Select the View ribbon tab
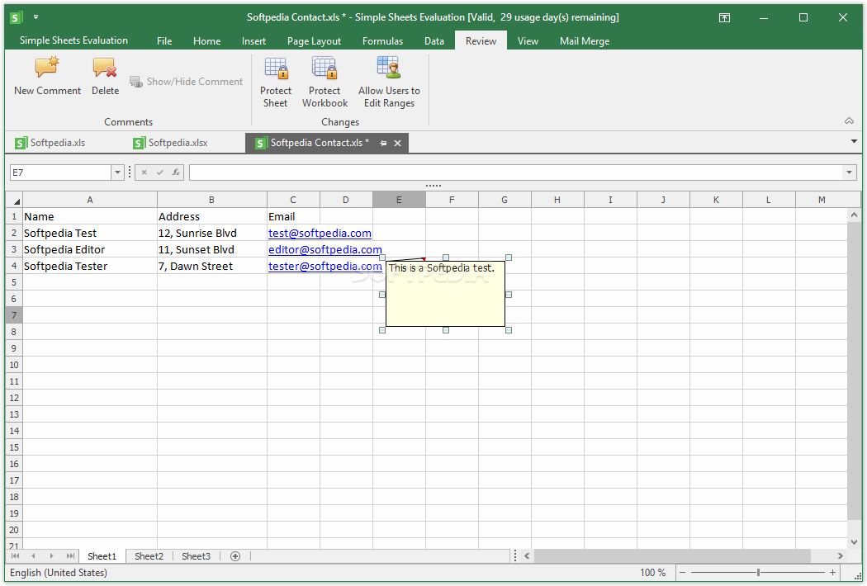This screenshot has height=586, width=867. point(528,41)
